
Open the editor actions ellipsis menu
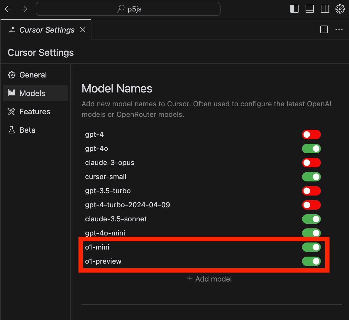point(339,30)
